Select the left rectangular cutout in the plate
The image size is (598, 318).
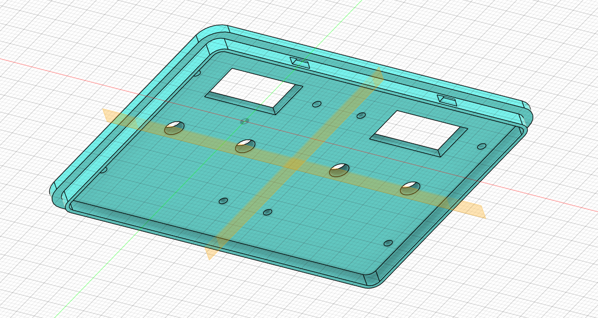point(254,91)
